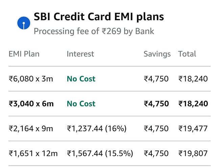Screen dimensions: 219x168
Task: Choose the ₹3,040 x 6m EMI plan
Action: pos(31,104)
